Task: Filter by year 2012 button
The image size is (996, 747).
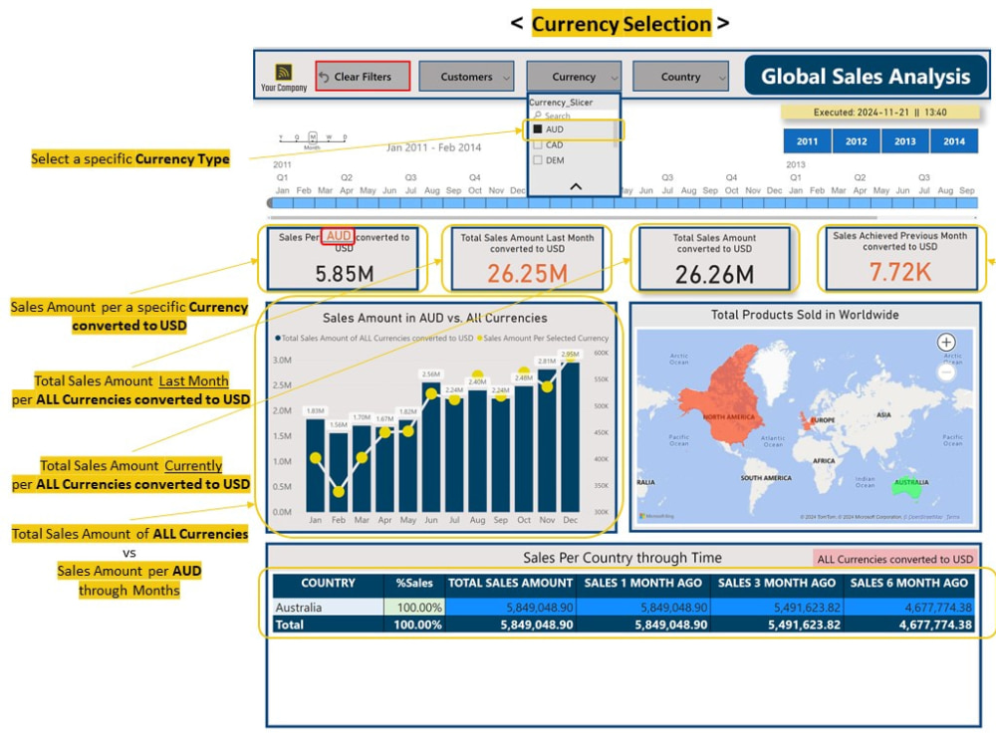Action: 857,141
